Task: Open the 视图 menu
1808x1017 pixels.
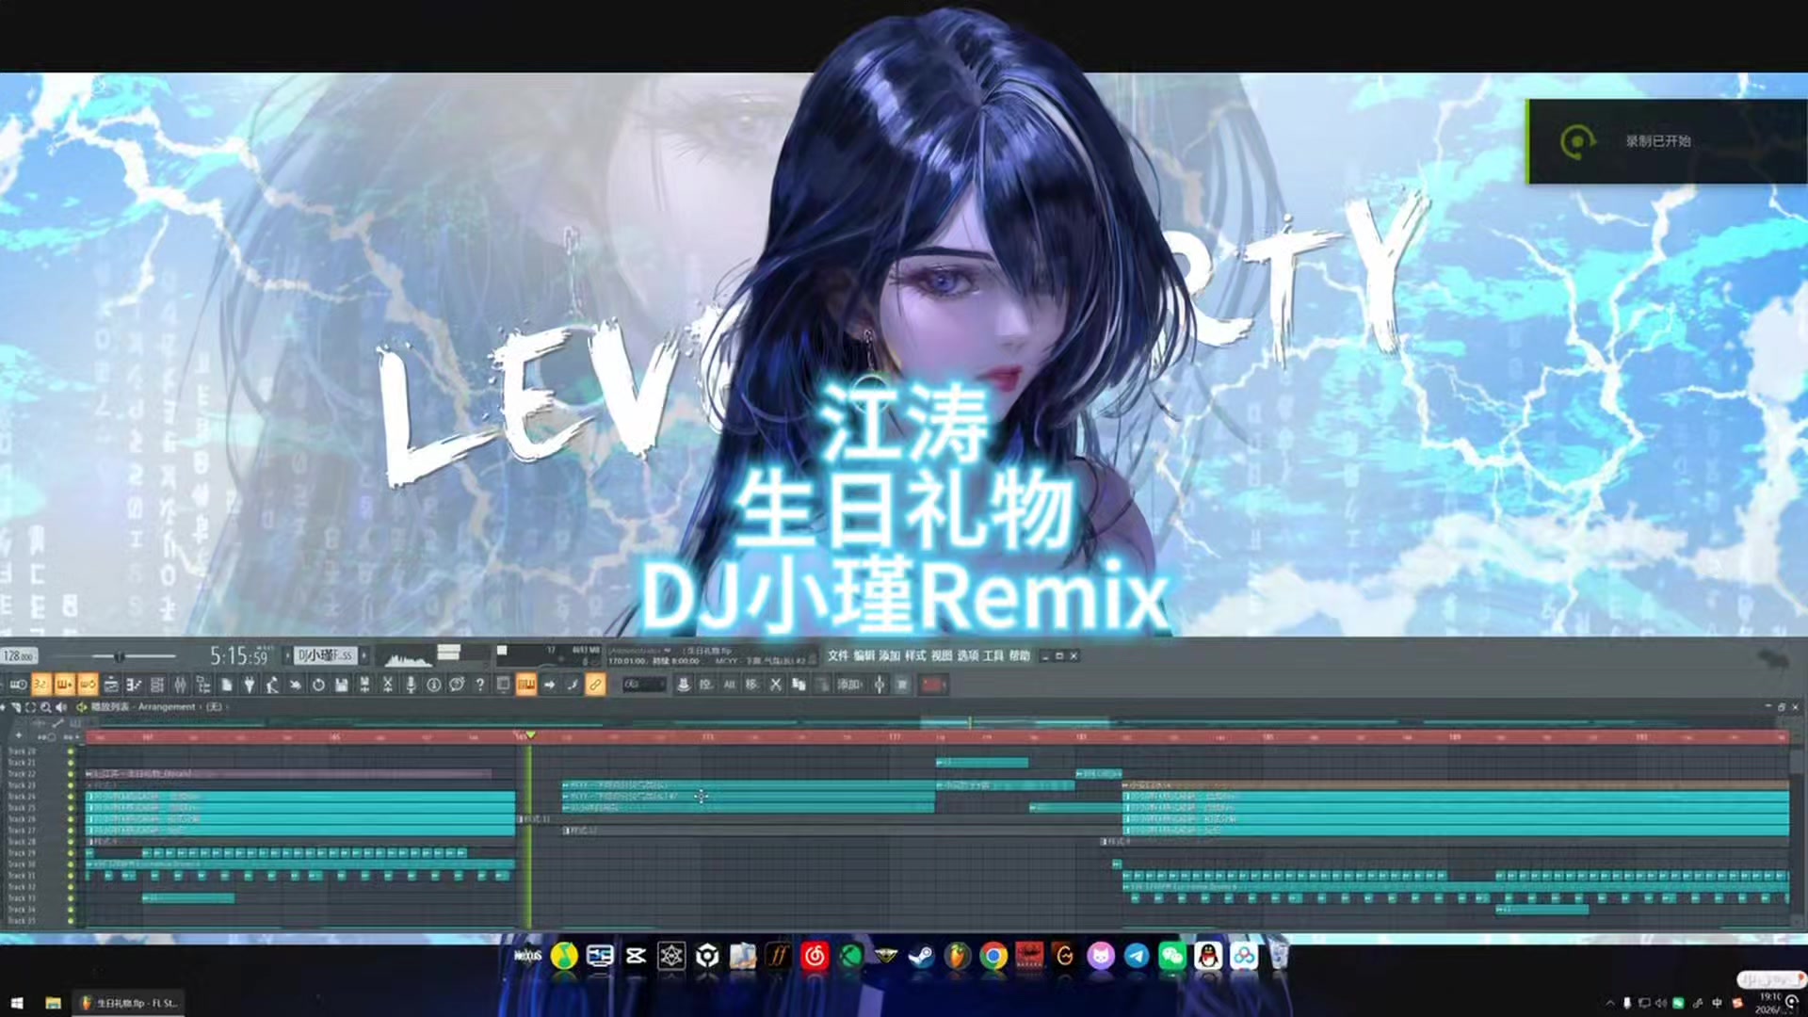Action: [x=942, y=655]
